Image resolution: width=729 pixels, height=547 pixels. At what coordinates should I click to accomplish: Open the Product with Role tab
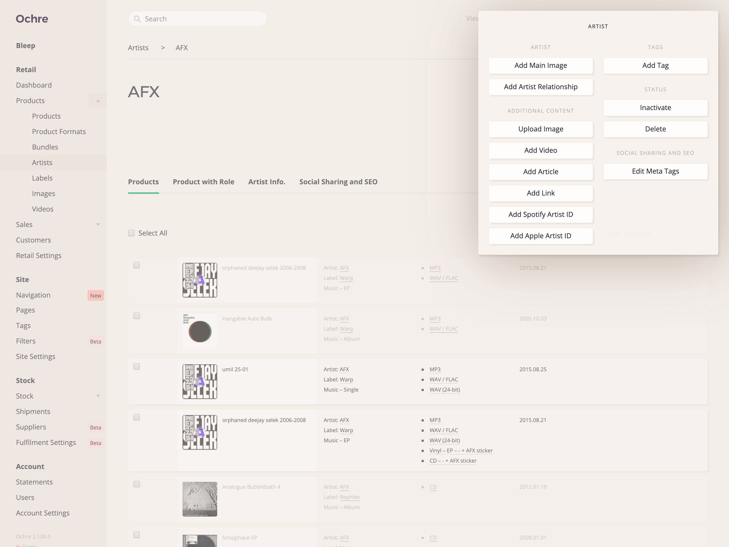(x=203, y=182)
